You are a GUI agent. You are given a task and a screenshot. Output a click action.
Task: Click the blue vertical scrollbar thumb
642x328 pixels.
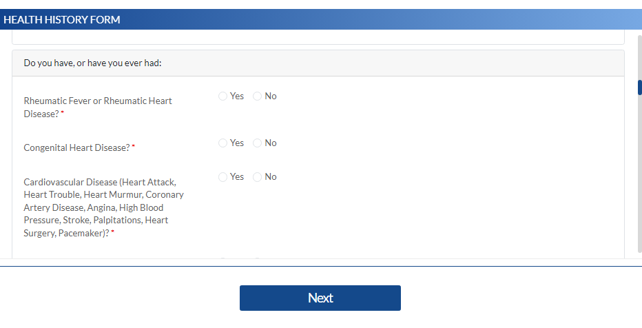[639, 88]
